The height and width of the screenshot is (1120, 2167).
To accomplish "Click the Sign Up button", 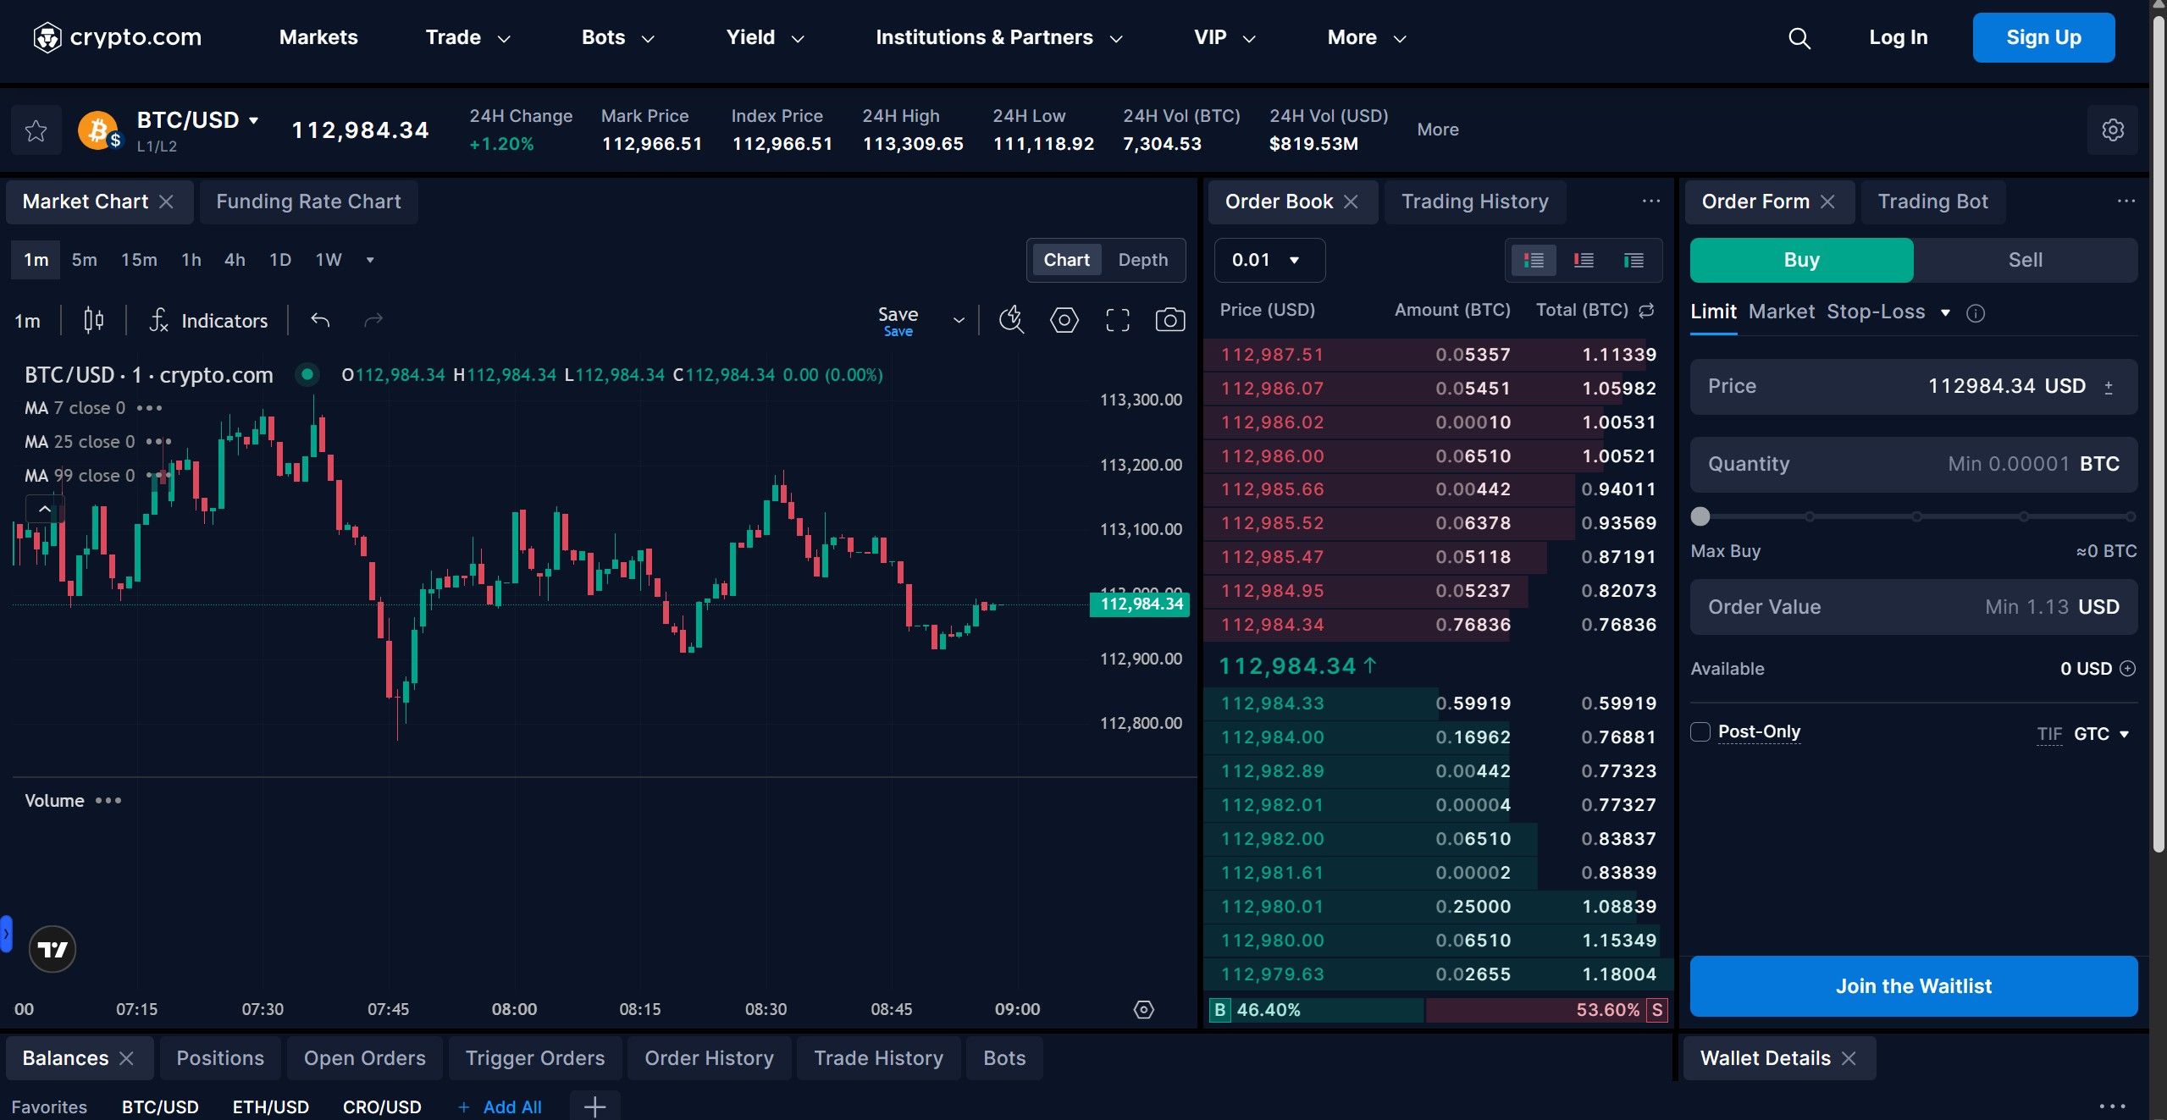I will coord(2043,38).
